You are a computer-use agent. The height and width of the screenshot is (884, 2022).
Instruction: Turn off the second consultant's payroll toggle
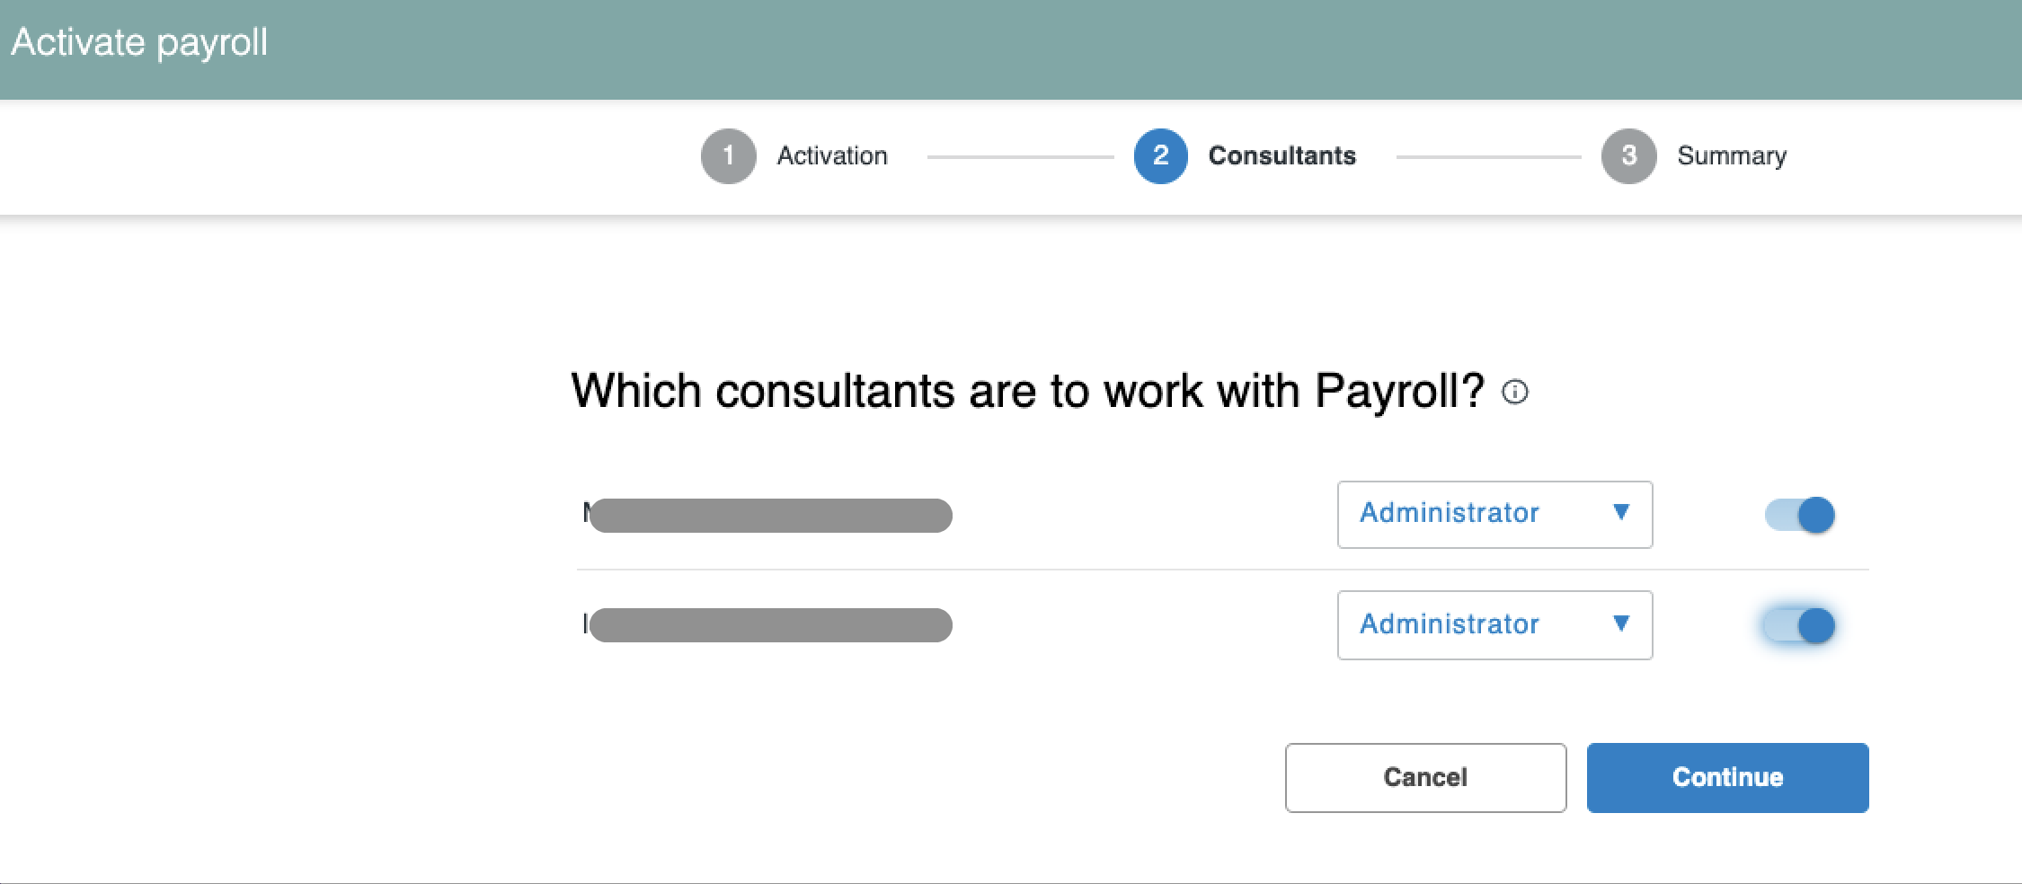1800,625
